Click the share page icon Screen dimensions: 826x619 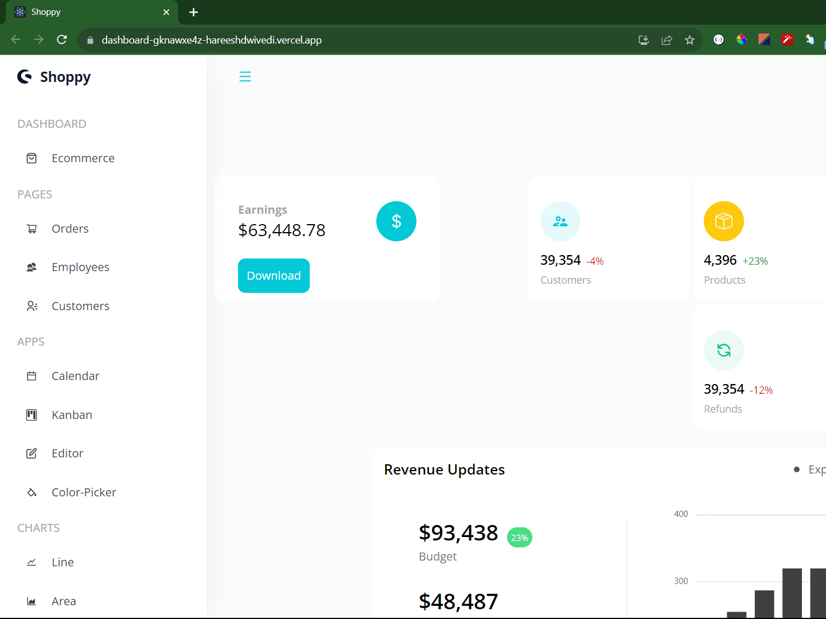[x=667, y=40]
